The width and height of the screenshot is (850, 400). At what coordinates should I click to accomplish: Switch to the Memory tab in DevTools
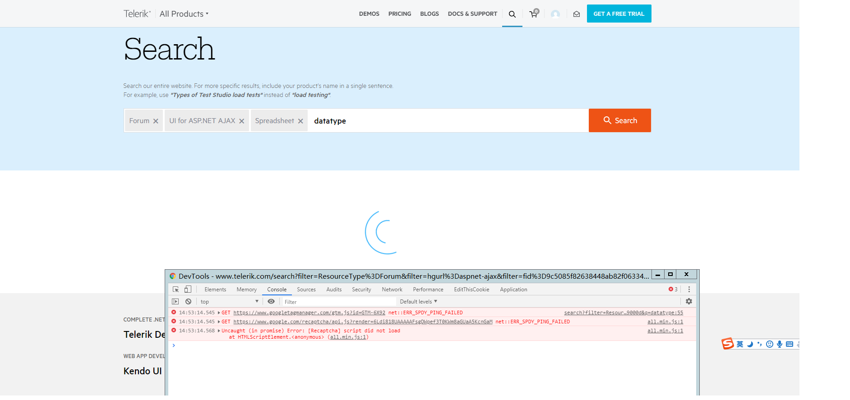247,290
